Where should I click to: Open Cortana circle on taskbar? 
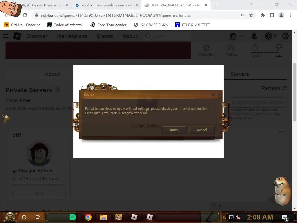pos(24,217)
